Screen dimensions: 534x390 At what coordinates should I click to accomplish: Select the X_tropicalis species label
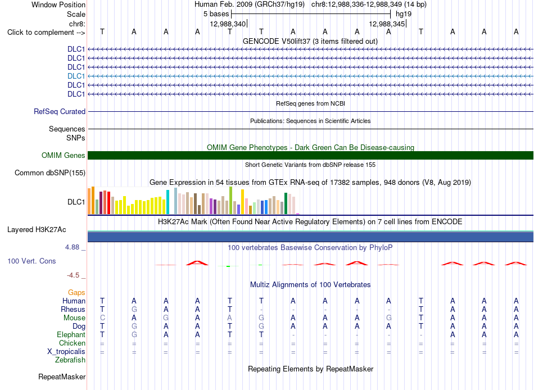[x=66, y=352]
